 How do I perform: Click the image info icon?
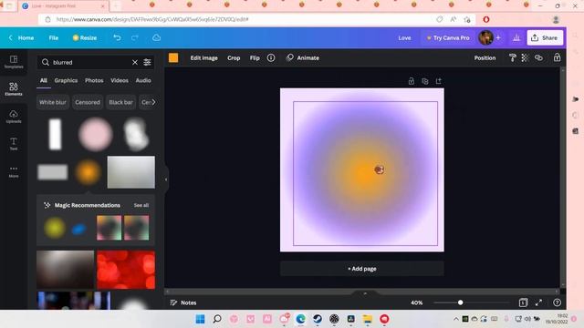click(271, 57)
